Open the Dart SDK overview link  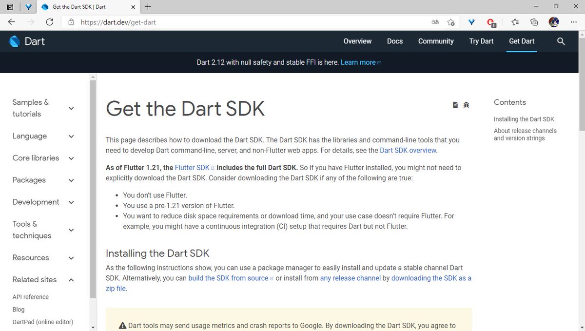(408, 150)
